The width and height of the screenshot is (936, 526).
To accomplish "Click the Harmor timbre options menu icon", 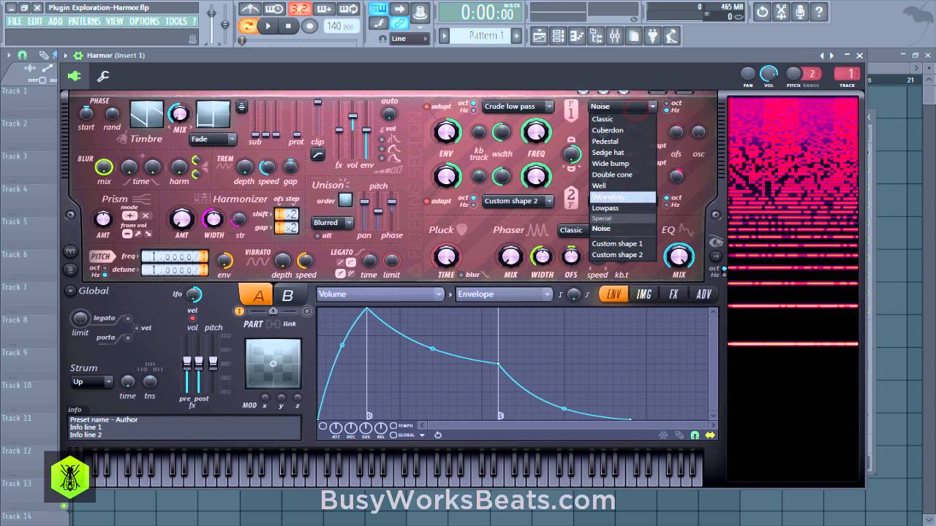I will click(241, 107).
